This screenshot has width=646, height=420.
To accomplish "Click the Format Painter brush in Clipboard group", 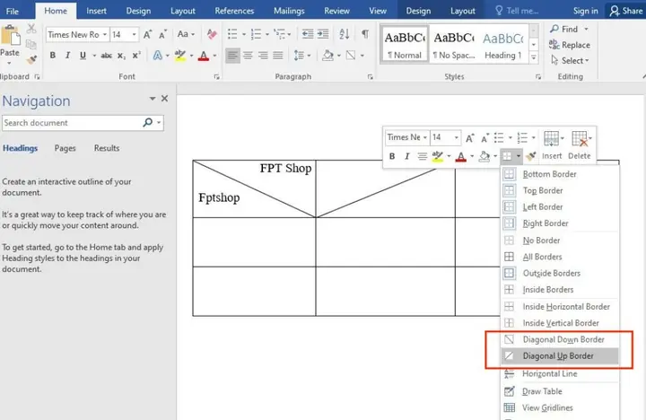I will [31, 60].
